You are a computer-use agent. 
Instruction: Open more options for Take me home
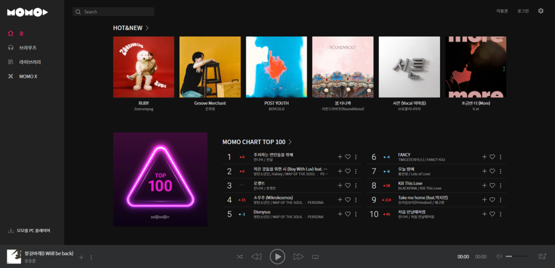click(500, 200)
